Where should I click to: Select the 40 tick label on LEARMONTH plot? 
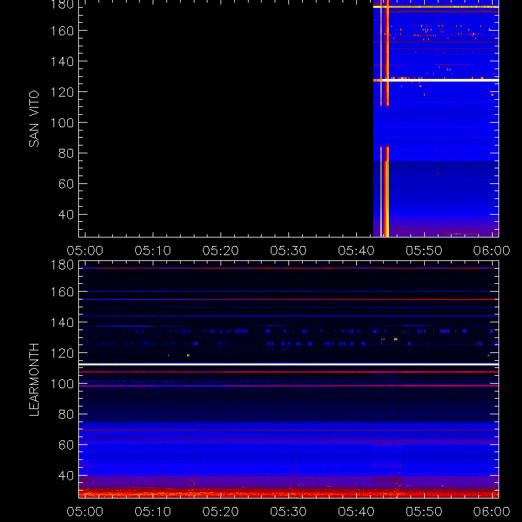(66, 476)
